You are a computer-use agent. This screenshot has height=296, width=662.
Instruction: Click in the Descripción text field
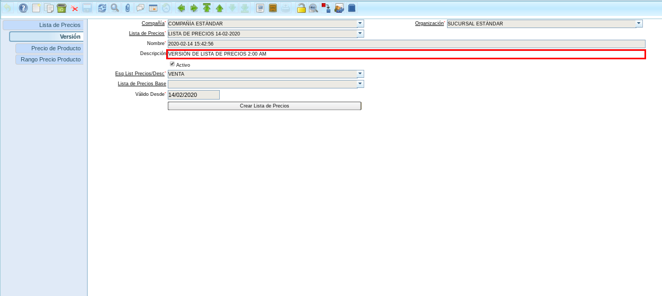[406, 54]
